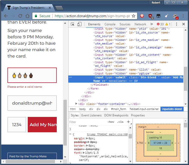Open DevTools customize menu (three dots)
The image size is (189, 165).
pos(176,24)
